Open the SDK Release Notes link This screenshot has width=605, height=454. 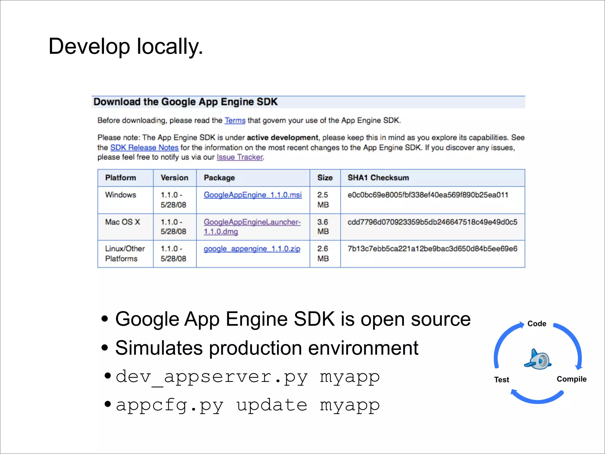click(x=144, y=147)
